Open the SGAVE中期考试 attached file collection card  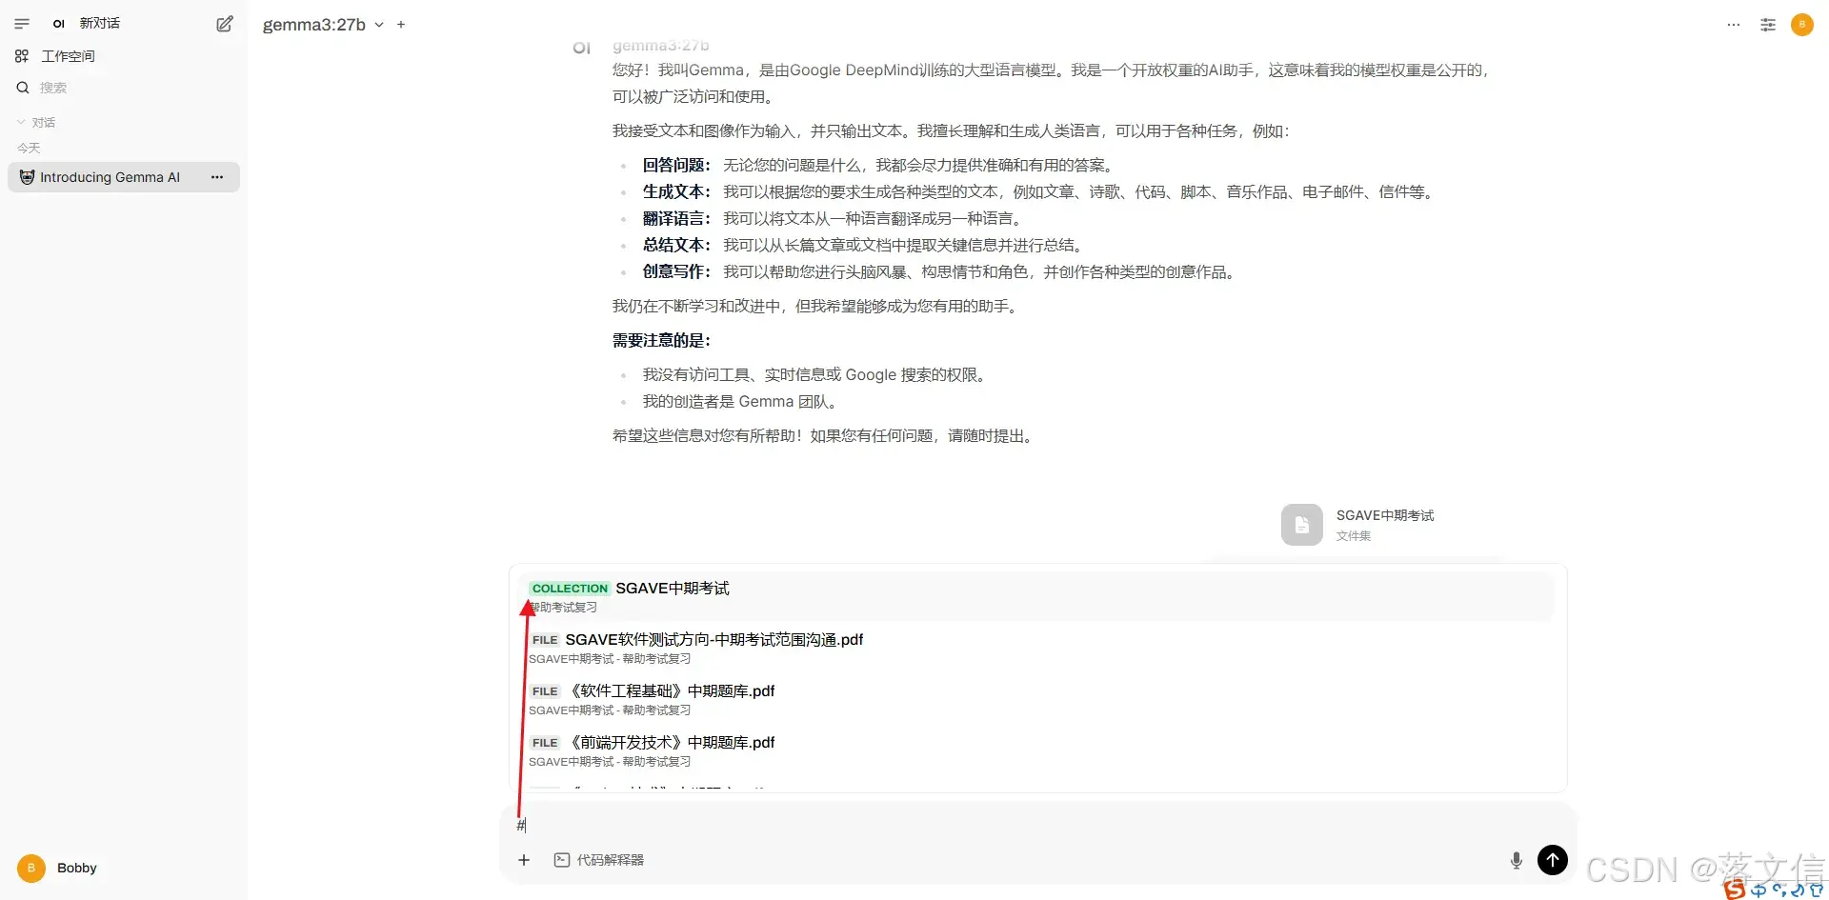click(1388, 525)
